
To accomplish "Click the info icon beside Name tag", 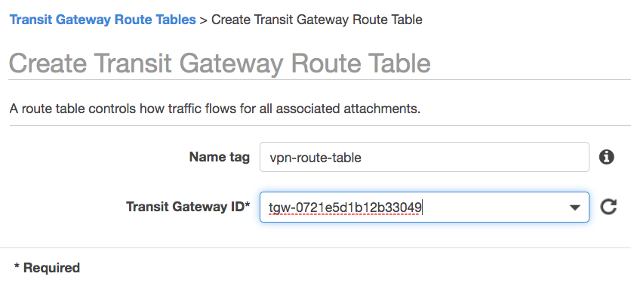I will click(606, 157).
